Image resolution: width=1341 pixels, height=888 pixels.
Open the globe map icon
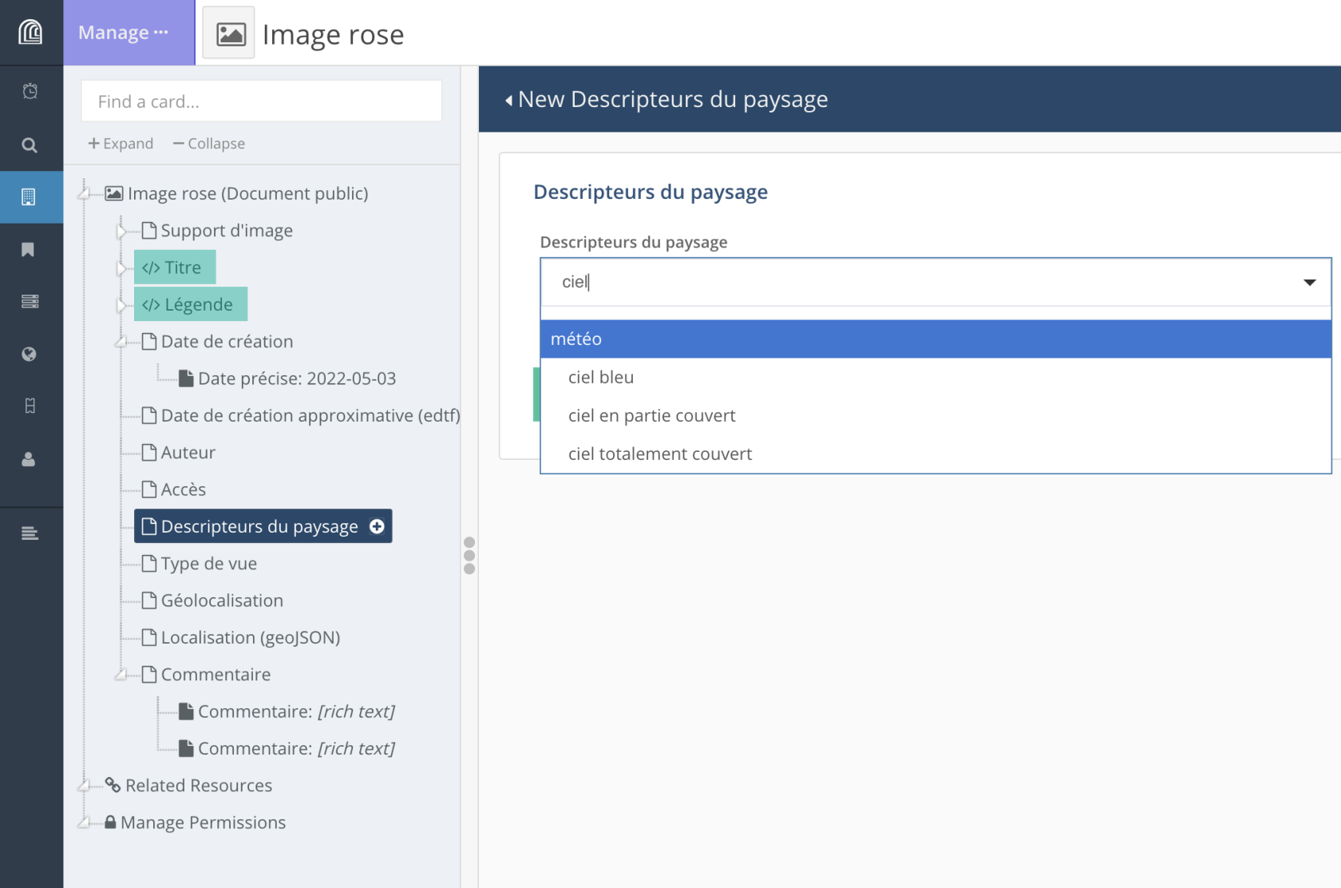click(x=29, y=354)
